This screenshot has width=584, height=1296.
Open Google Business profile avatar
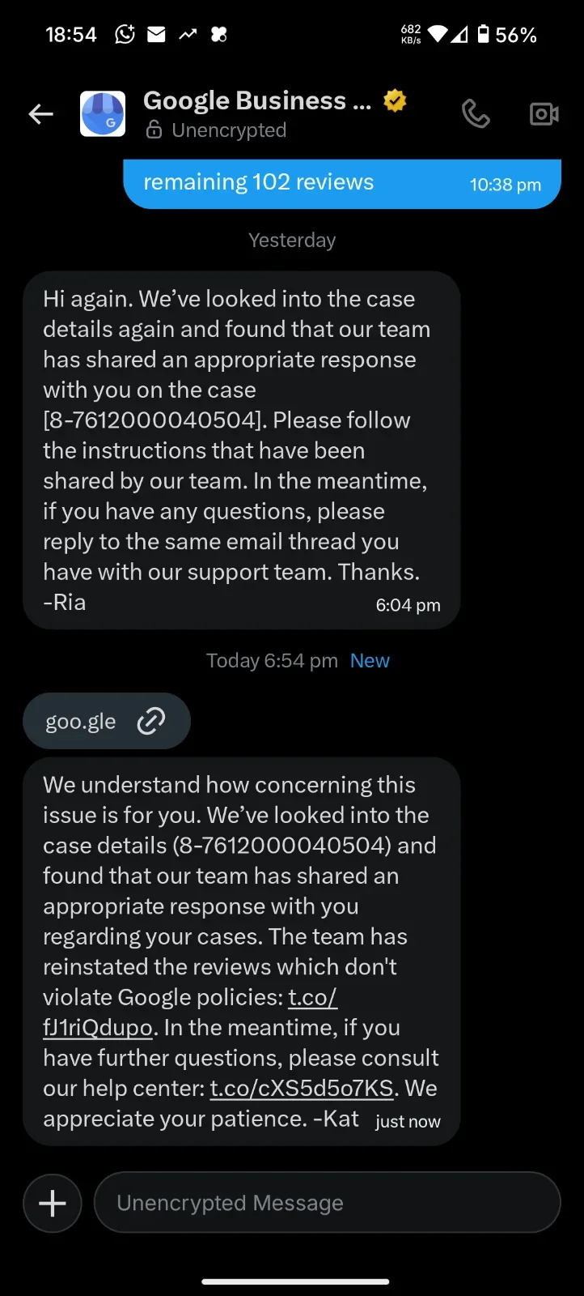point(103,113)
